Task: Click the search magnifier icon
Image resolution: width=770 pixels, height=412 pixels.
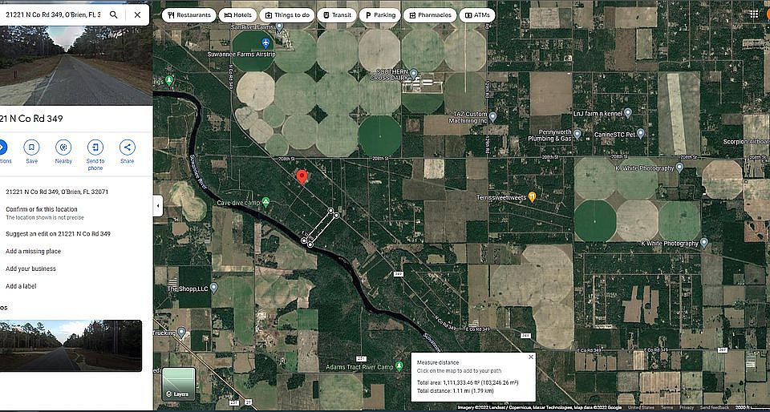Action: [113, 14]
